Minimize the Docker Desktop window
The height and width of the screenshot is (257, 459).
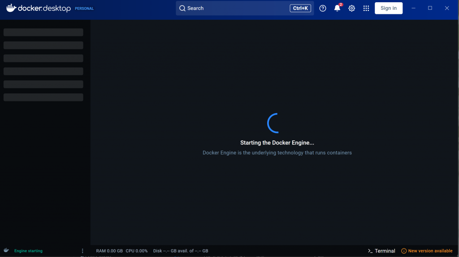(x=413, y=8)
